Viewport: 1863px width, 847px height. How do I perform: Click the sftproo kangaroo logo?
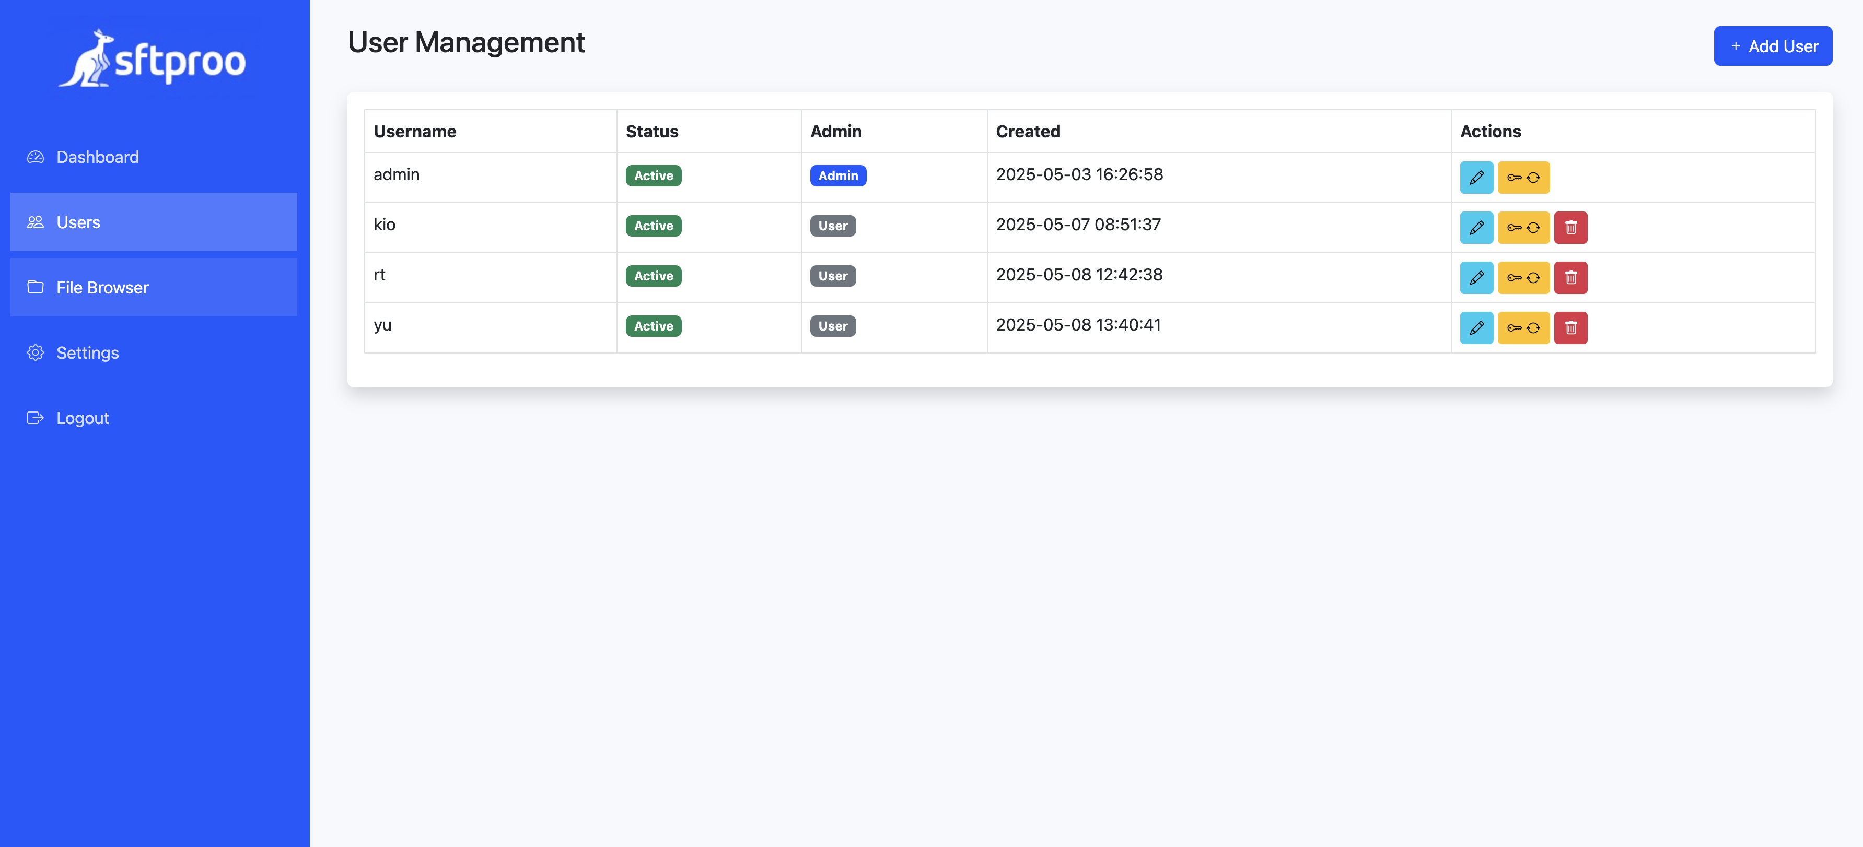pyautogui.click(x=152, y=58)
